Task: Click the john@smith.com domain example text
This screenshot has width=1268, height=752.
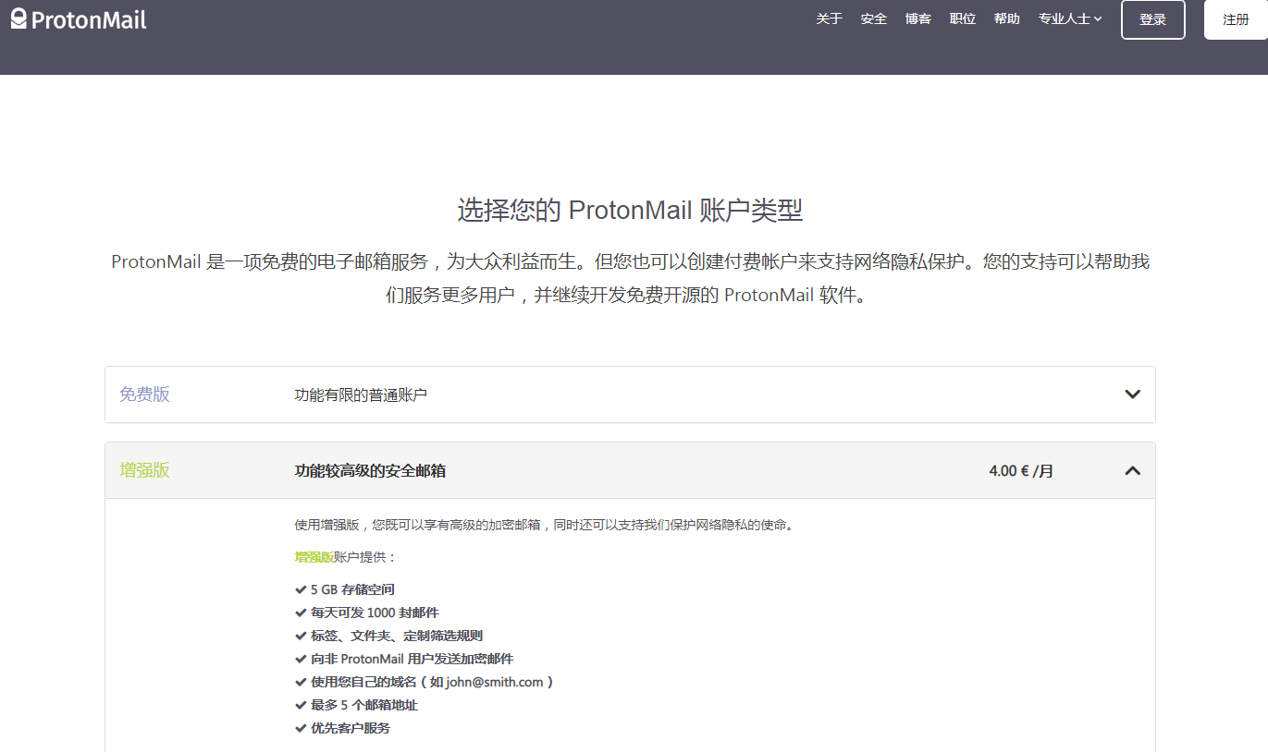Action: point(495,682)
